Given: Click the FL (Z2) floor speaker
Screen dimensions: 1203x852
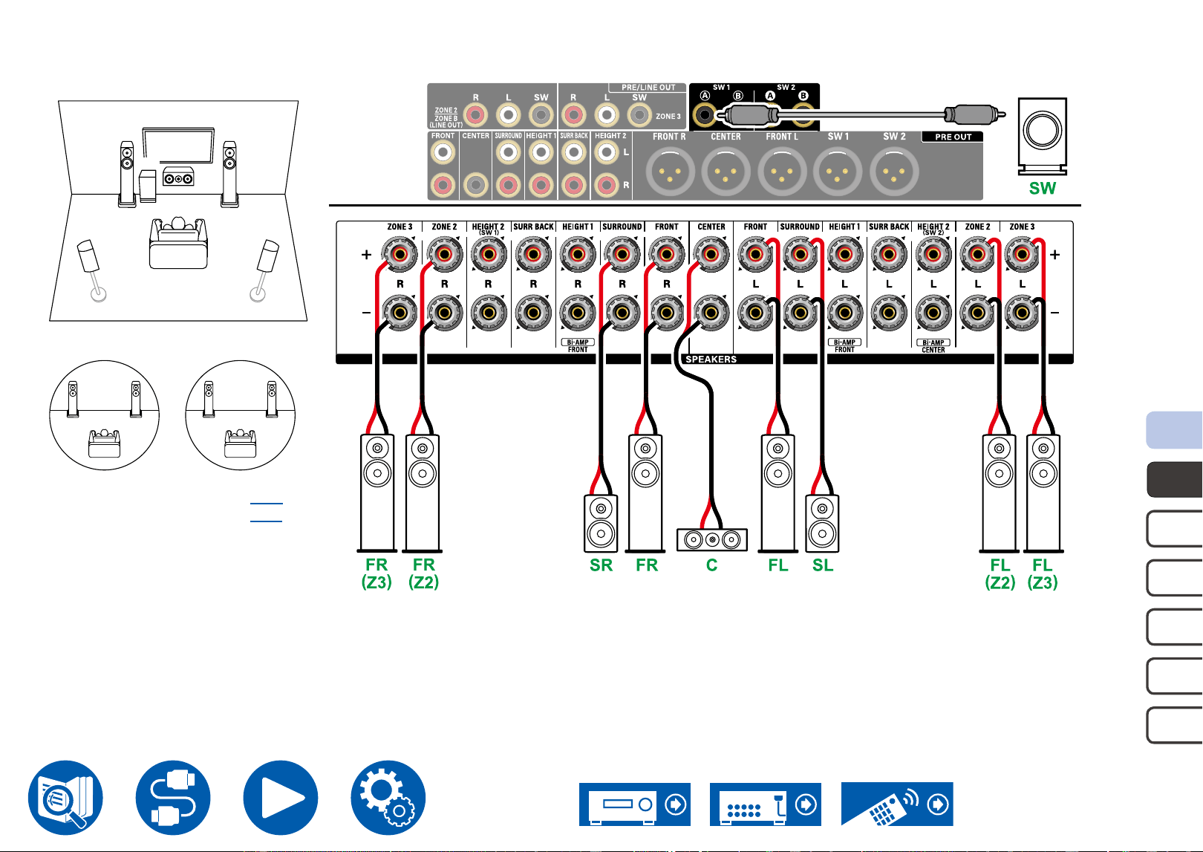Looking at the screenshot, I should tap(1000, 493).
